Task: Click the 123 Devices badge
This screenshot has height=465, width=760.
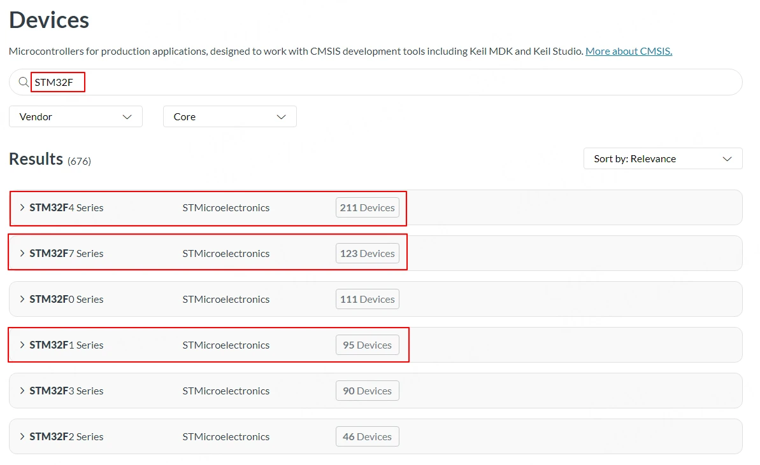Action: (x=367, y=253)
